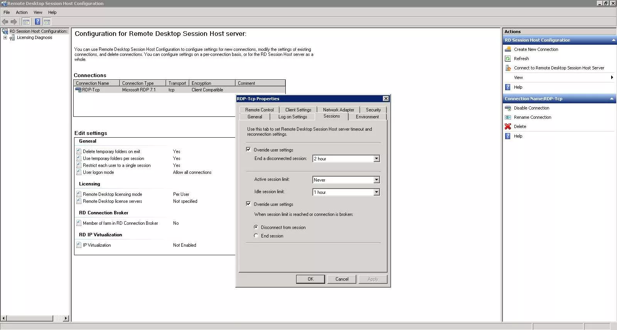Click the RD Session Host Configuration tree icon
The image size is (617, 330).
[5, 31]
